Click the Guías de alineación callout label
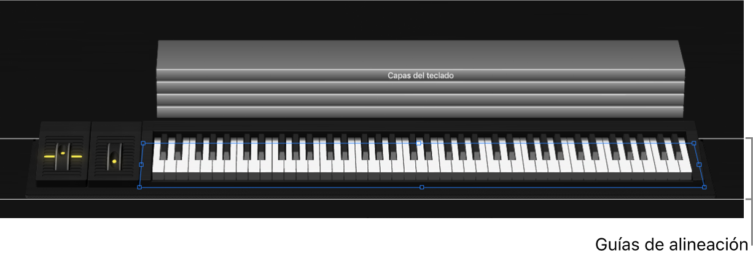 [672, 245]
